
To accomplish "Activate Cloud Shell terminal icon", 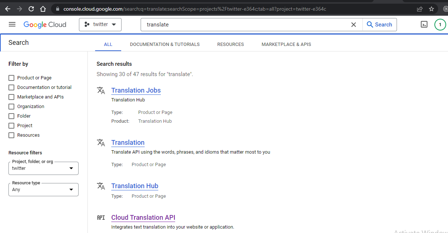I will click(x=424, y=25).
